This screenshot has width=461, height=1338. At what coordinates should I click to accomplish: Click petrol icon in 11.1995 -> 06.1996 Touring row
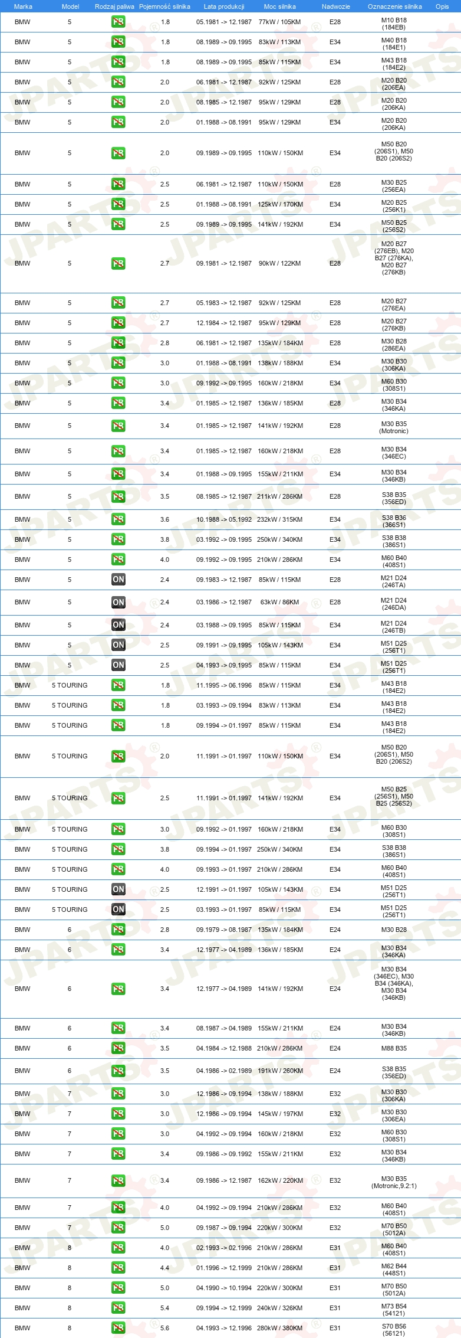tap(118, 685)
